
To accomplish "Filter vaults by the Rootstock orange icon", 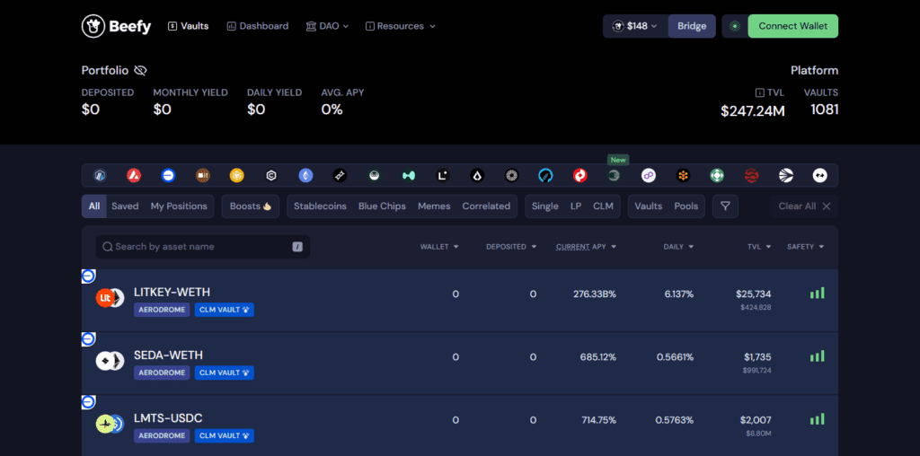I will click(683, 175).
